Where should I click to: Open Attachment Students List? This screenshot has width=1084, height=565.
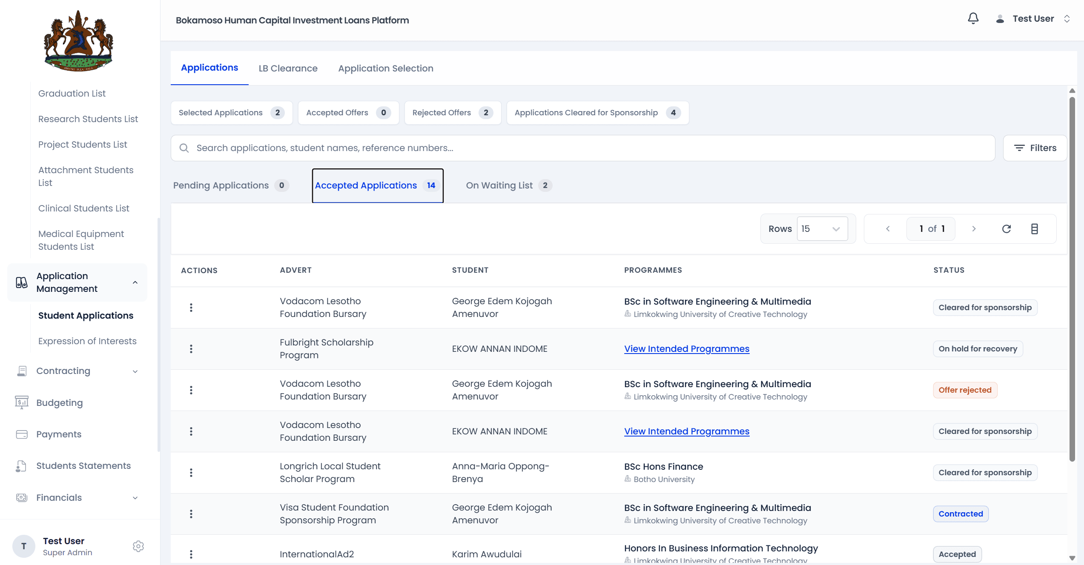click(x=86, y=177)
